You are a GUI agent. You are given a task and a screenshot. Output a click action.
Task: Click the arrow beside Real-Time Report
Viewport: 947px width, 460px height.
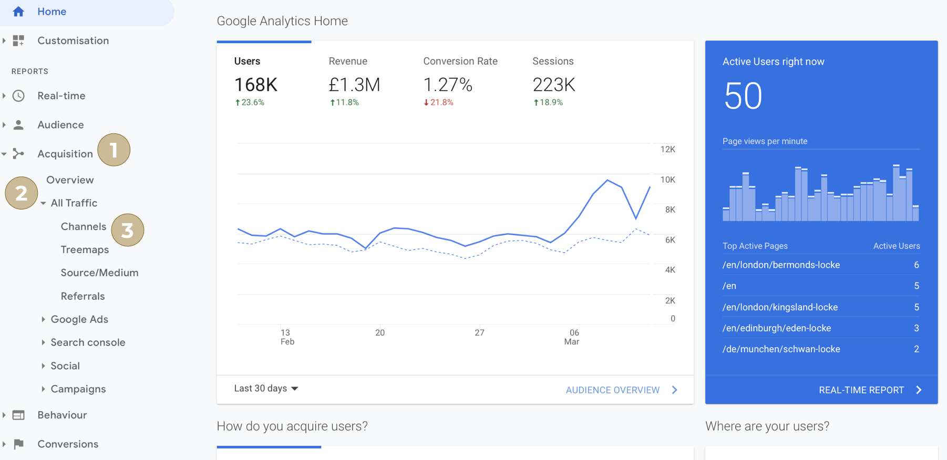[x=919, y=390]
